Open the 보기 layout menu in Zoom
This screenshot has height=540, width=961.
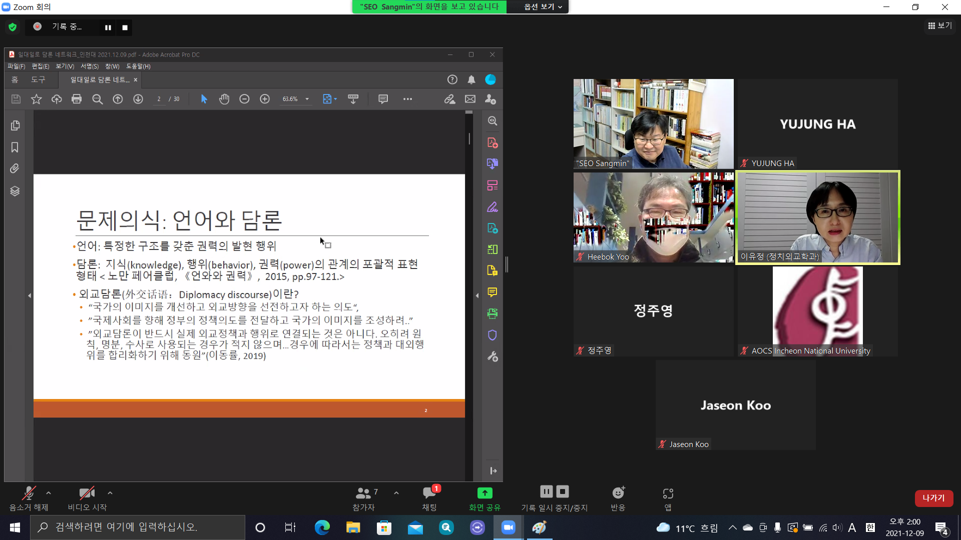coord(940,25)
